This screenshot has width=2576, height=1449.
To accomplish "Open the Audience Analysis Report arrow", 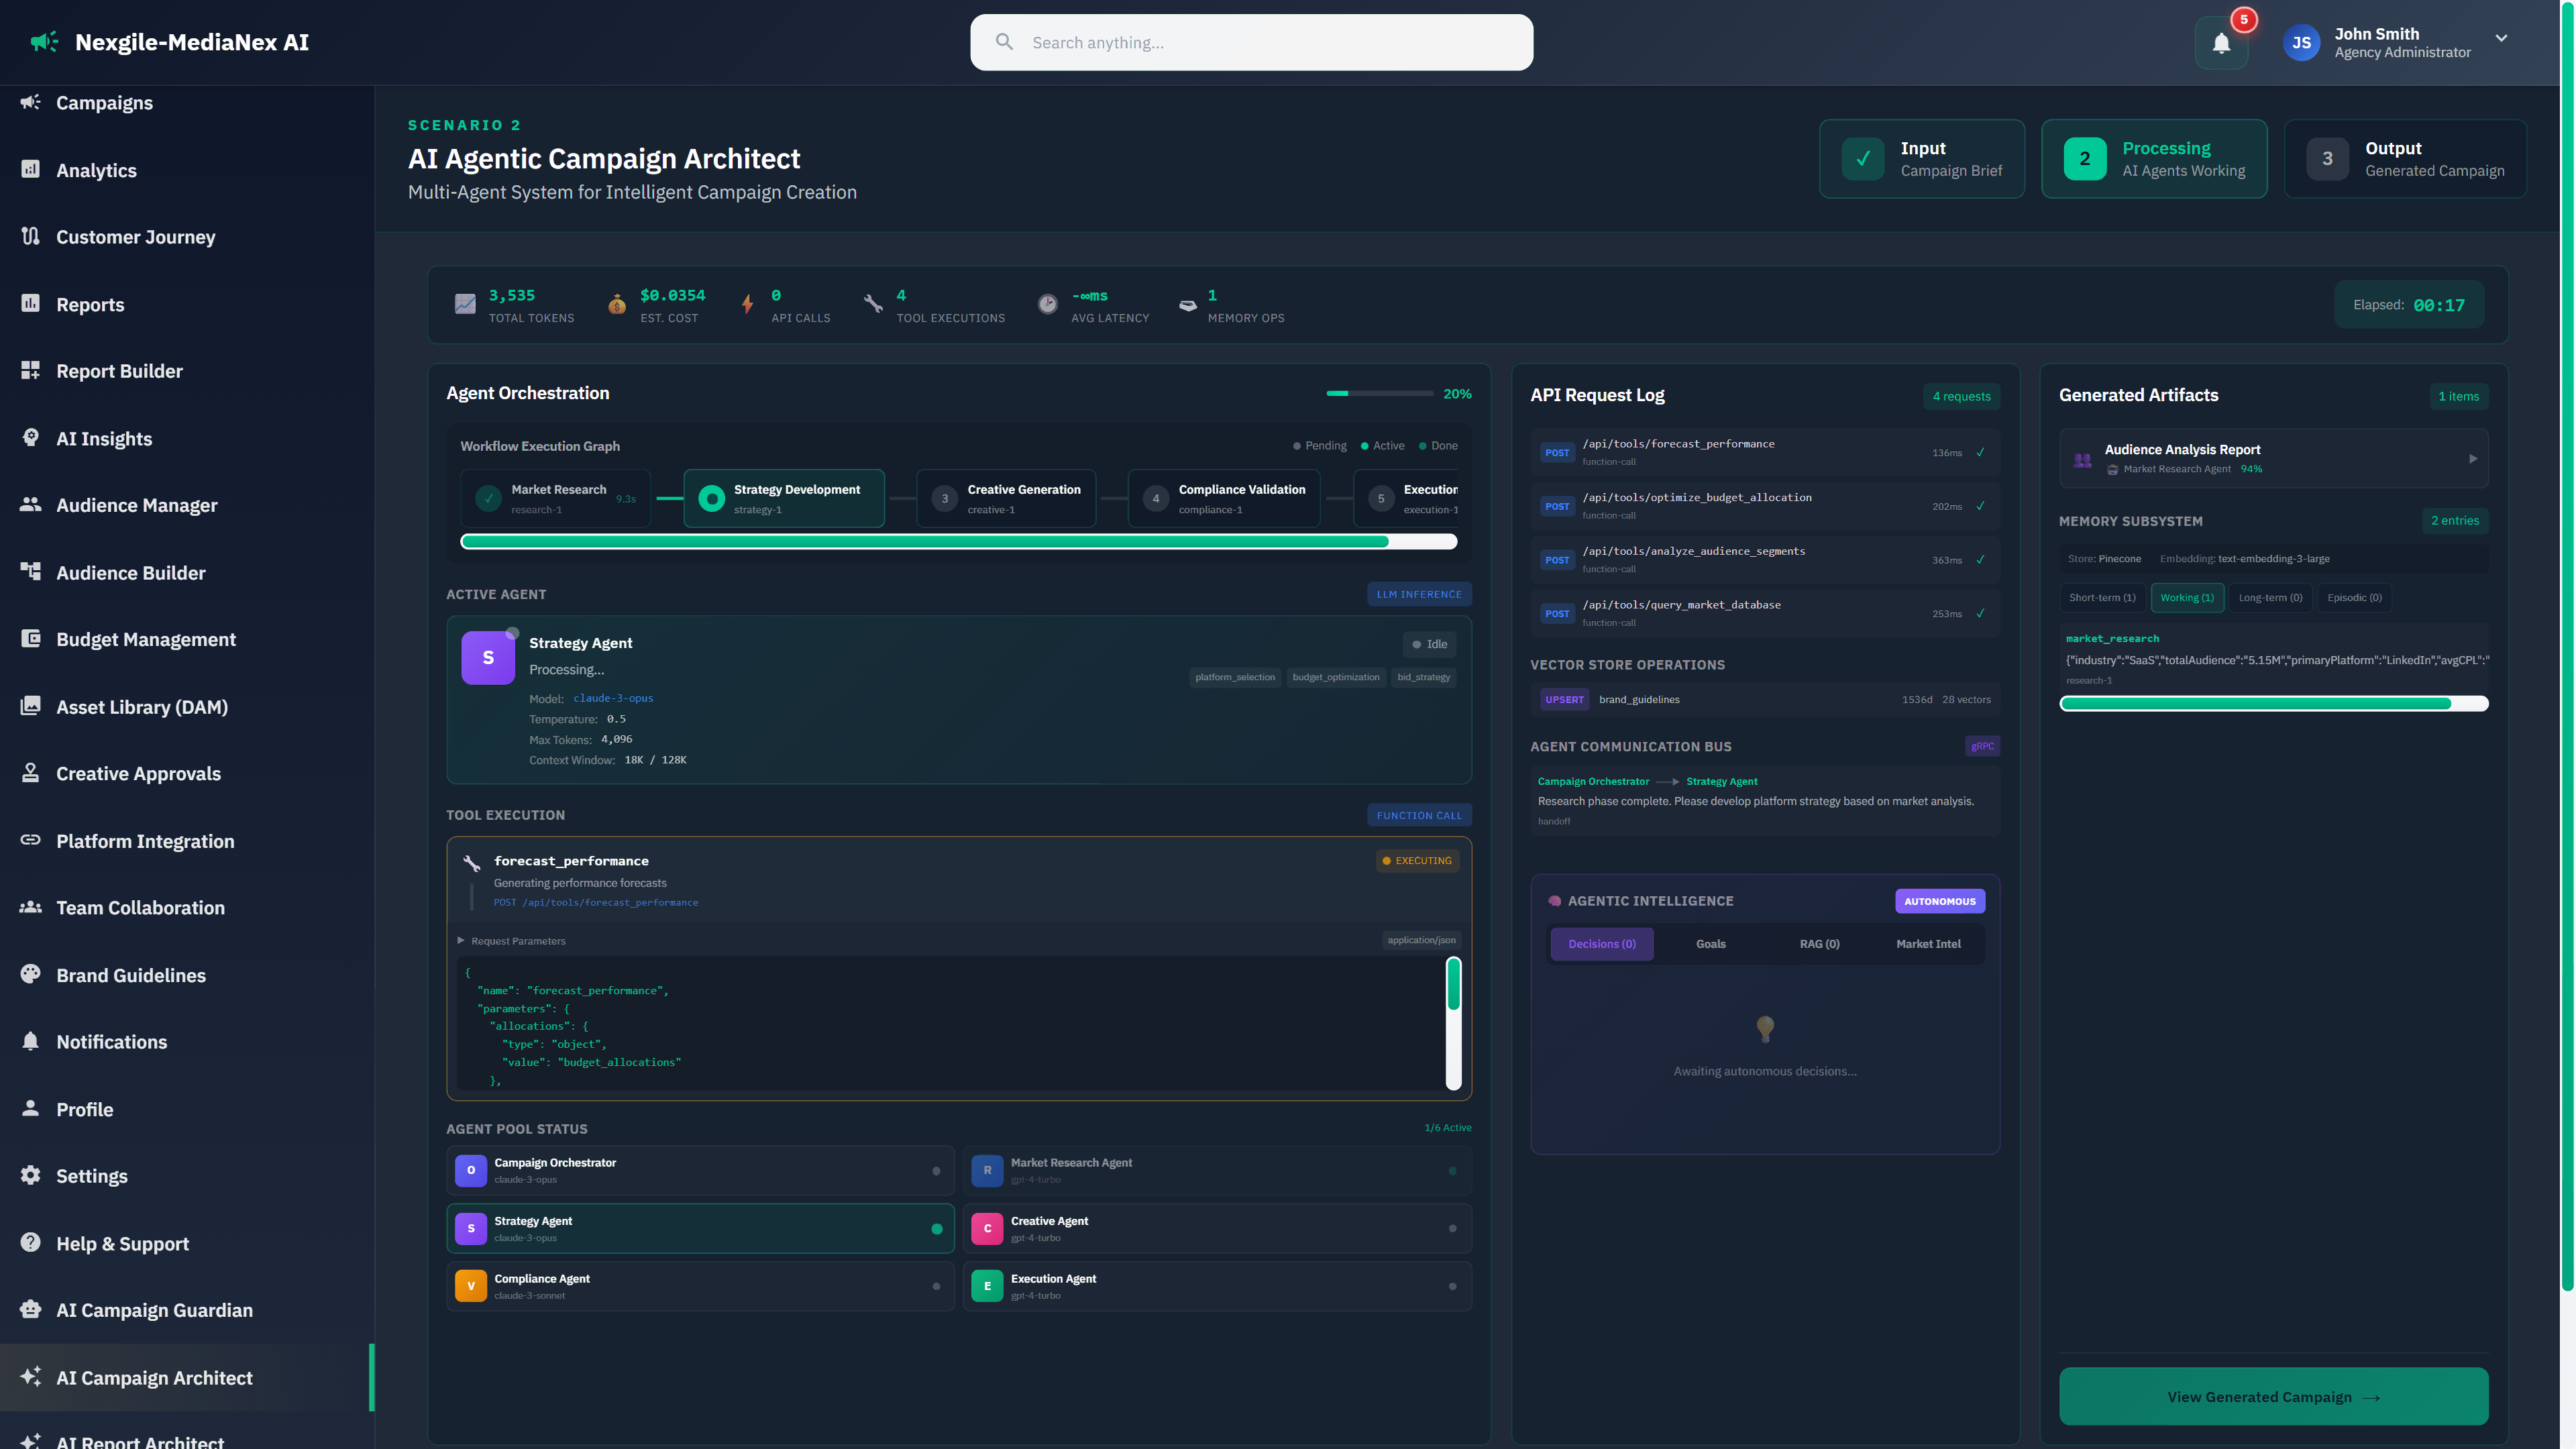I will coord(2473,459).
